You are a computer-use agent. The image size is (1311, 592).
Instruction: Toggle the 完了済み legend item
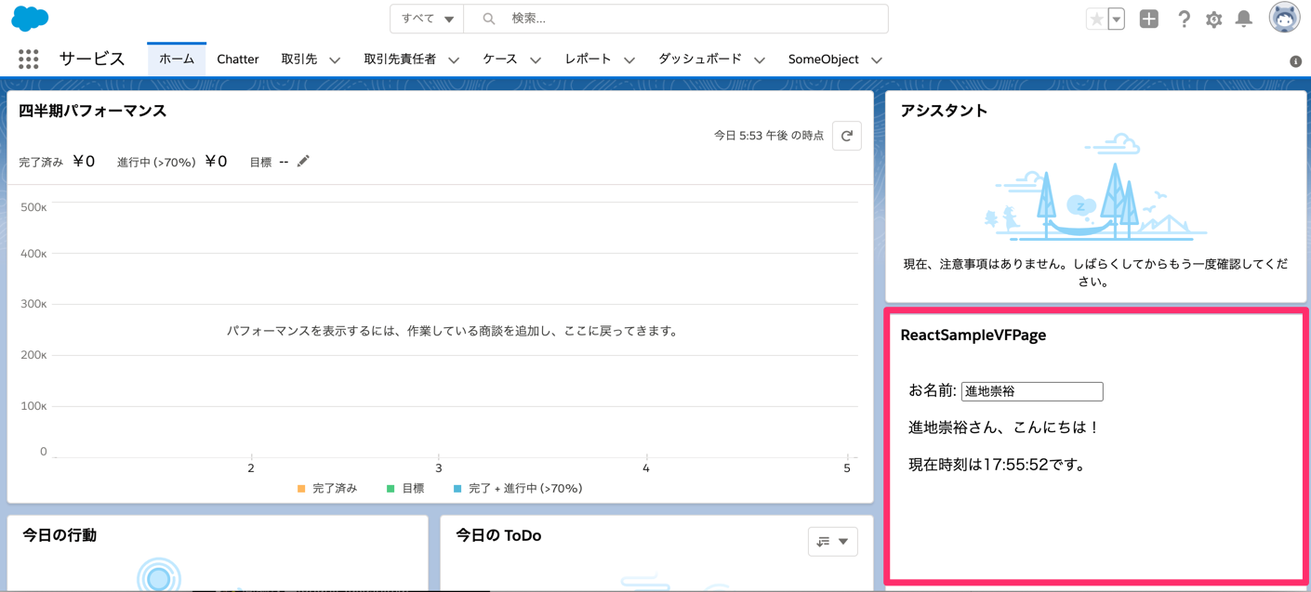tap(332, 487)
